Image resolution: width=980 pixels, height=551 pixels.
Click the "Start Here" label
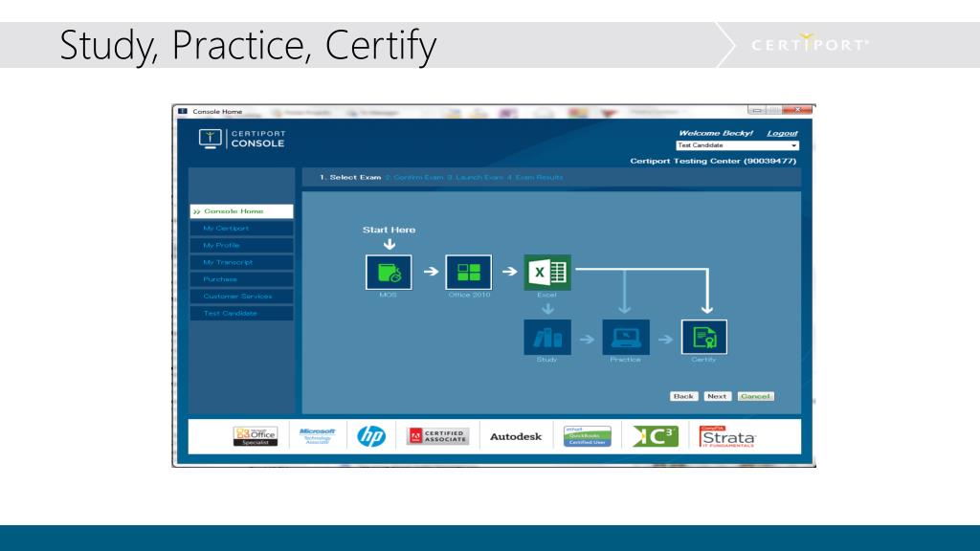coord(389,230)
